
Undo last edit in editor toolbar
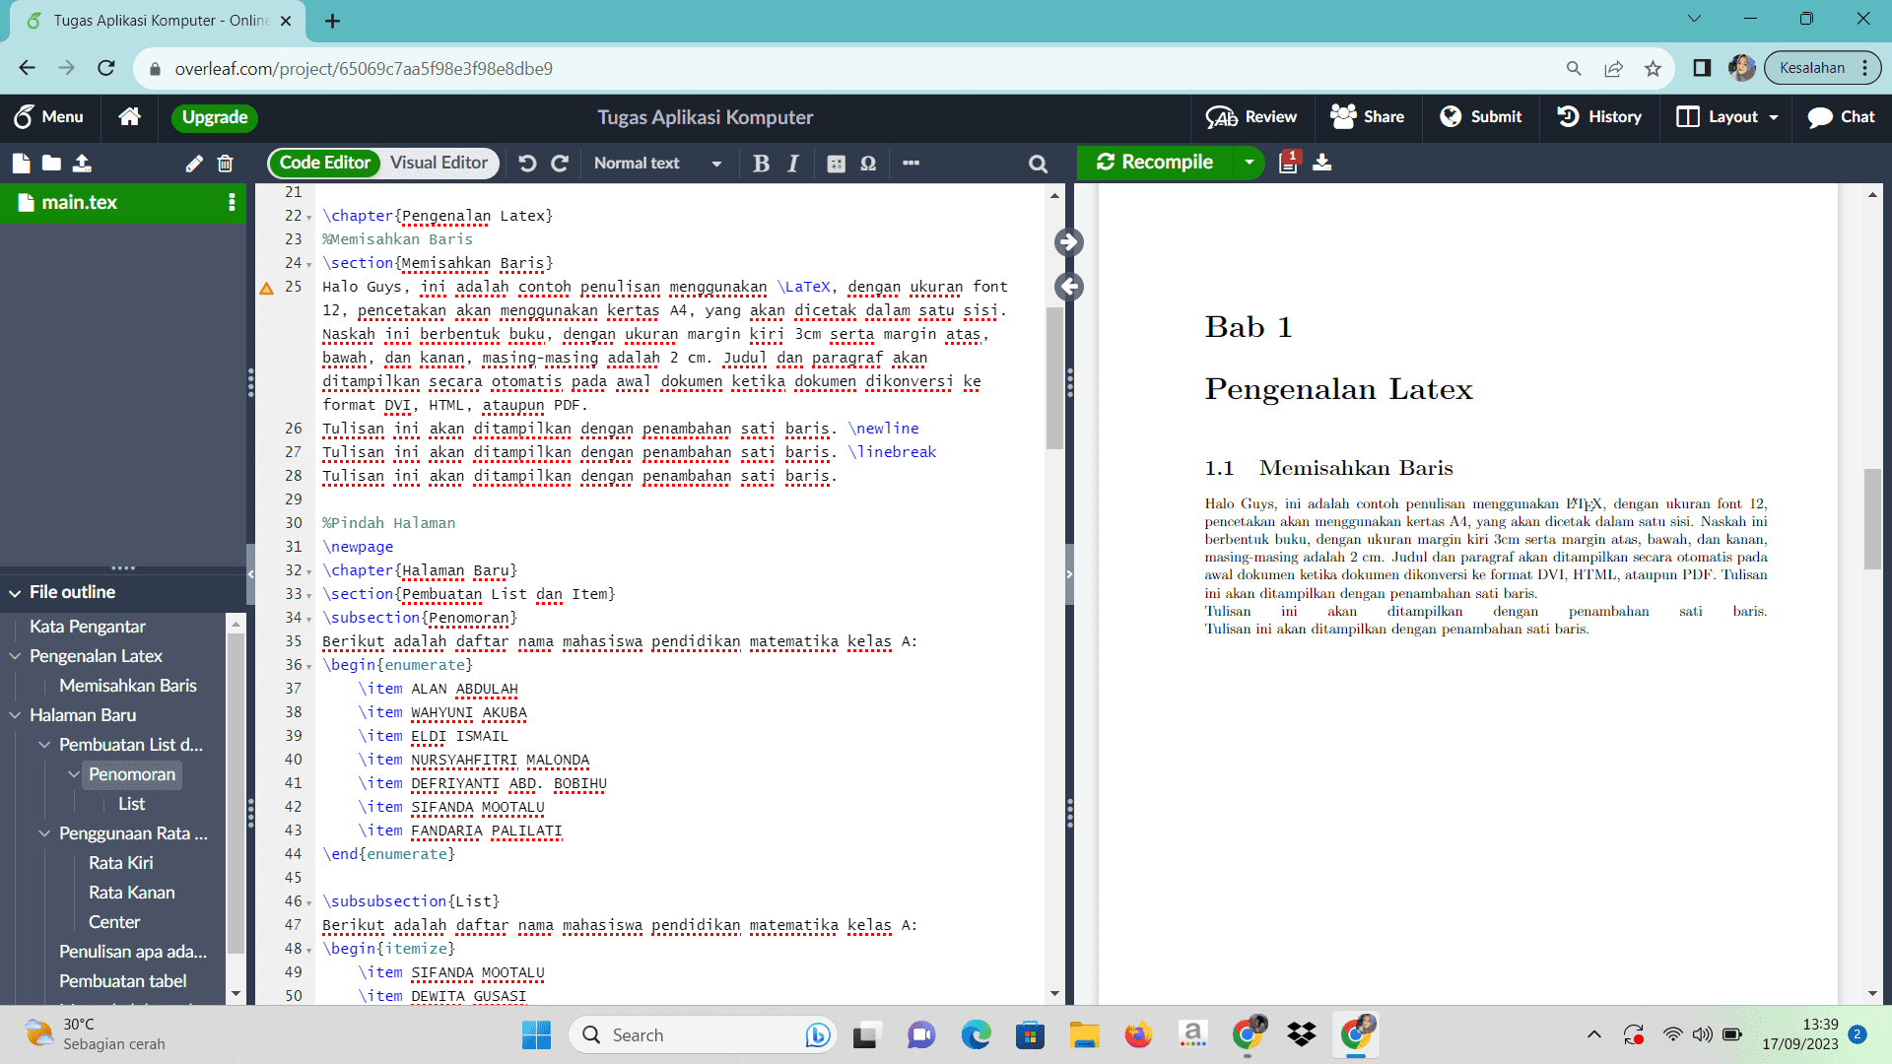point(527,164)
